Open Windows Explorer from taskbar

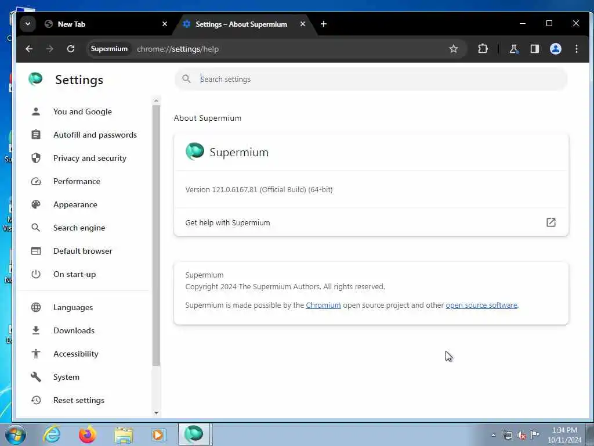tap(124, 434)
